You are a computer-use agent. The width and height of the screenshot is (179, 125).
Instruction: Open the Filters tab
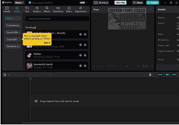[x=69, y=10]
